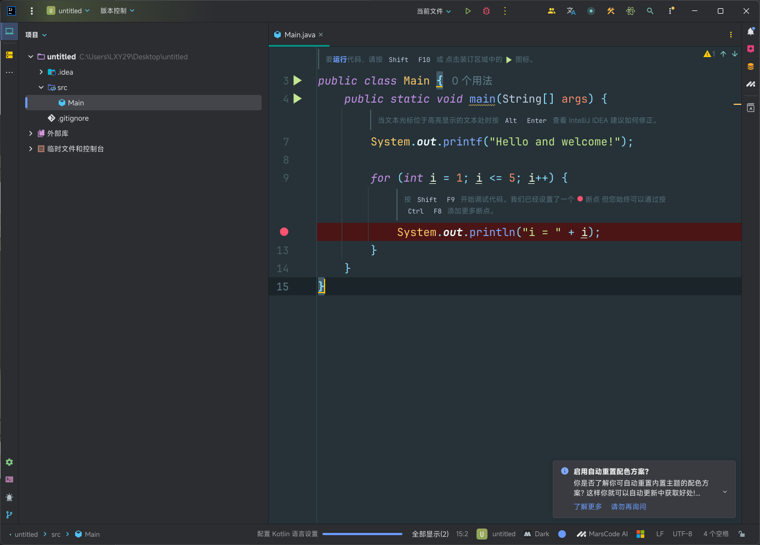Screen dimensions: 760x545
Task: Jump to previous highlighted problem arrow
Action: (723, 54)
